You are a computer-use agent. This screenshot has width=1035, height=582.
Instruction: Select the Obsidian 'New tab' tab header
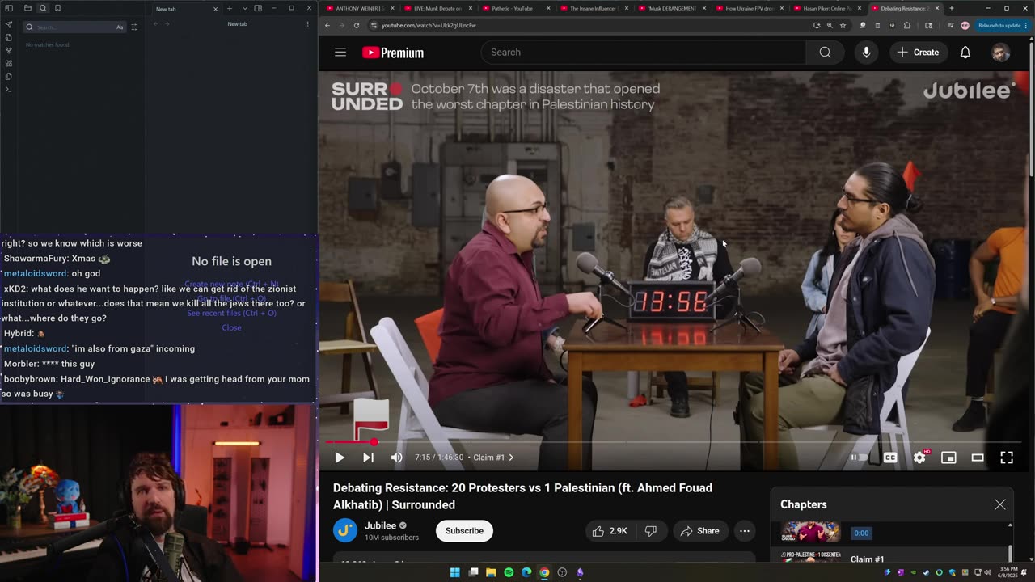[186, 9]
